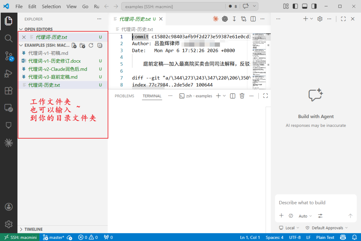Screen dimensions: 361x241
Task: Click compare changes icon in editor toolbar
Action: click(x=244, y=19)
